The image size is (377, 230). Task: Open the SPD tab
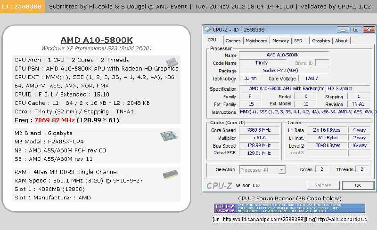tap(298, 40)
